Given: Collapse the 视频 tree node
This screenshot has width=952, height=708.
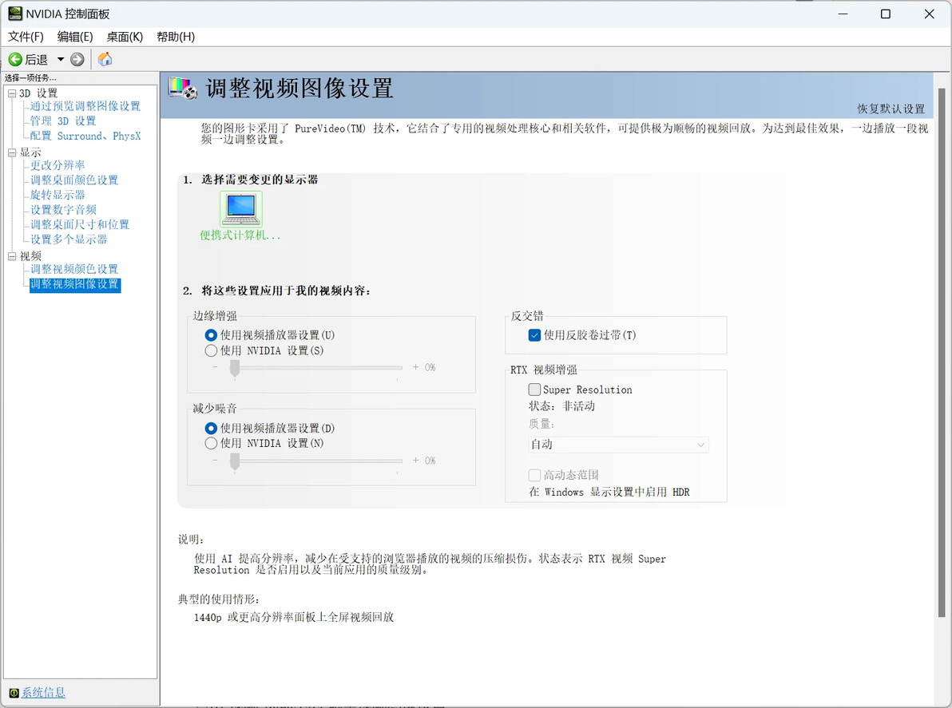Looking at the screenshot, I should click(x=11, y=256).
